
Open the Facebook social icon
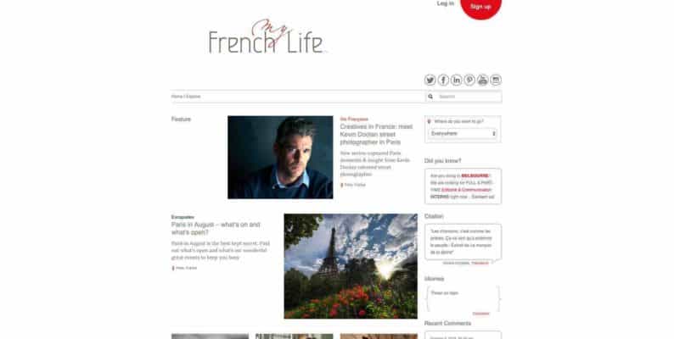tap(443, 80)
